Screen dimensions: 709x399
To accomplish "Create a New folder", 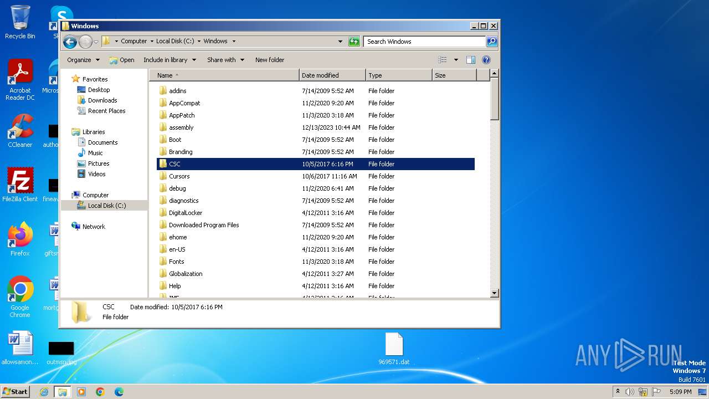I will coord(270,60).
